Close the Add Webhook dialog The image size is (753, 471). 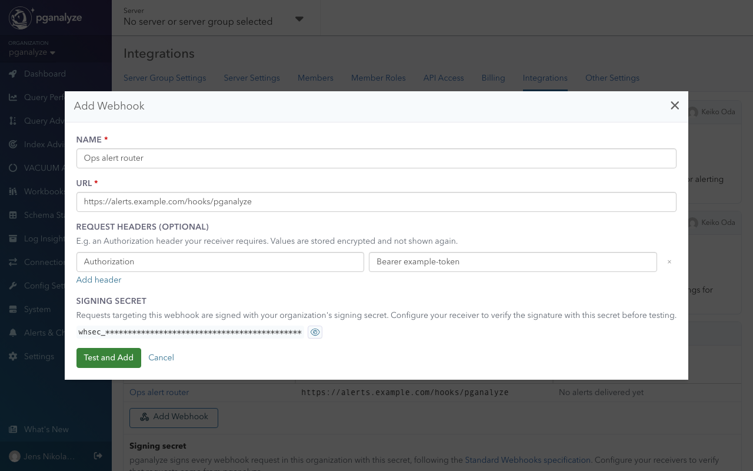click(x=675, y=105)
